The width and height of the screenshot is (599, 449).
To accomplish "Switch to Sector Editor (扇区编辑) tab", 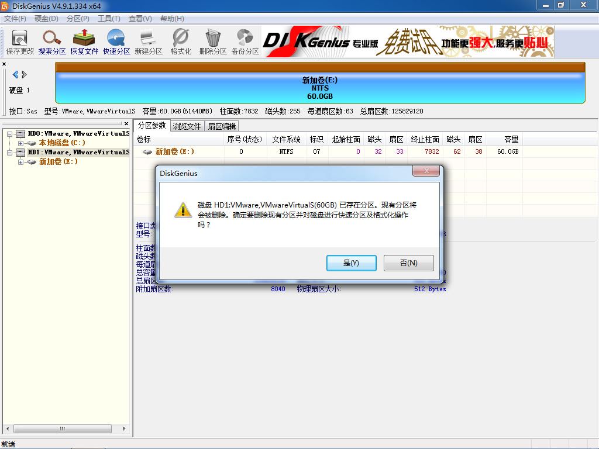I will click(x=222, y=126).
